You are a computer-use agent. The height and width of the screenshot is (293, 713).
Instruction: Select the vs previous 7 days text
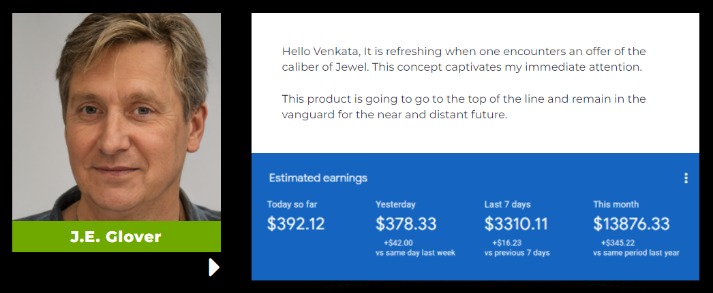517,253
